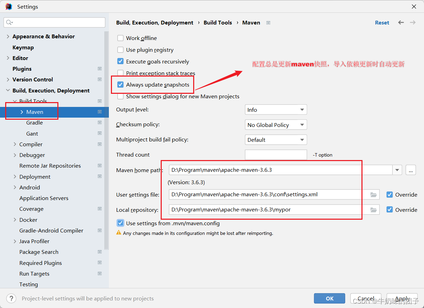The image size is (424, 308).
Task: Expand the Docker node
Action: click(x=15, y=220)
